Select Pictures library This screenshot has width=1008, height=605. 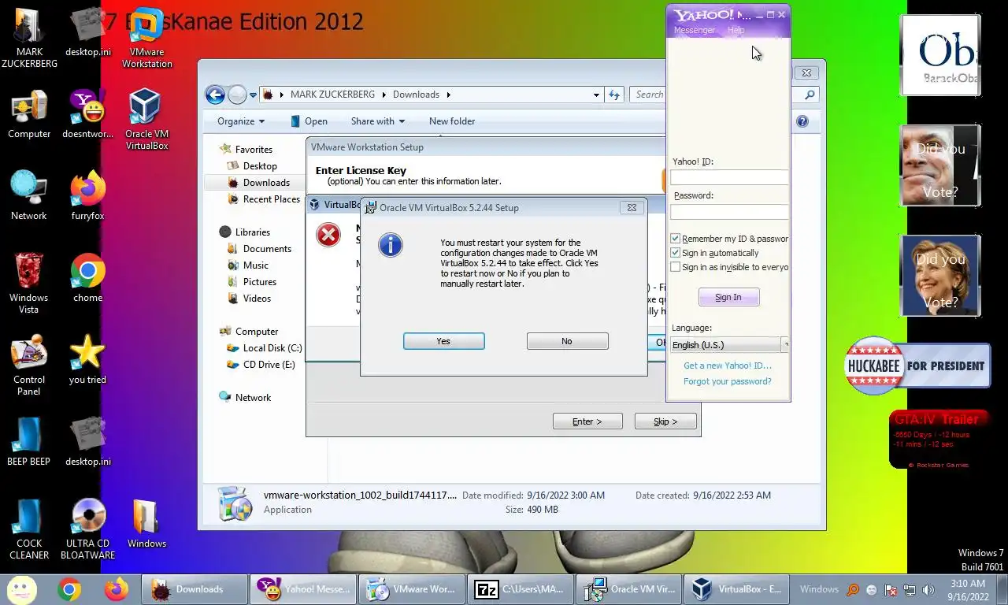pyautogui.click(x=259, y=282)
